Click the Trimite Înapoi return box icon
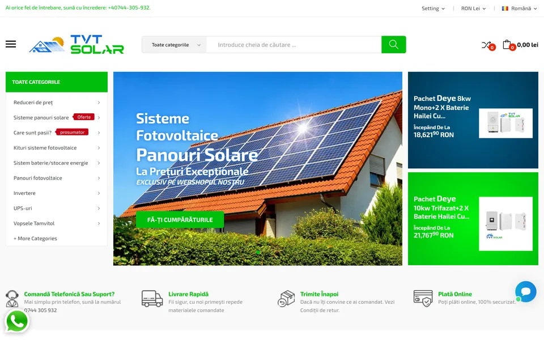The width and height of the screenshot is (544, 340). point(286,299)
